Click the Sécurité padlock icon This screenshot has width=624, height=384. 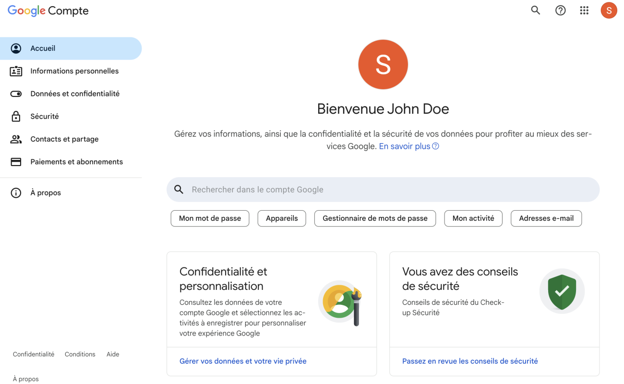point(16,116)
